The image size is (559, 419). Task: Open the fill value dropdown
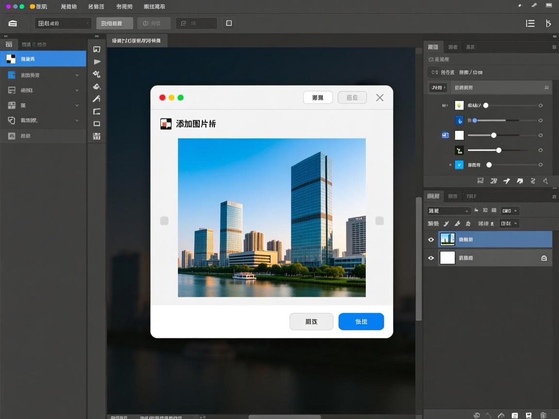(510, 224)
